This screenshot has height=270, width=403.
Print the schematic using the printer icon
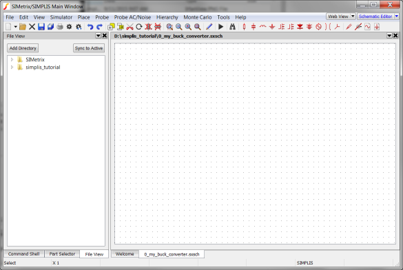coord(60,27)
